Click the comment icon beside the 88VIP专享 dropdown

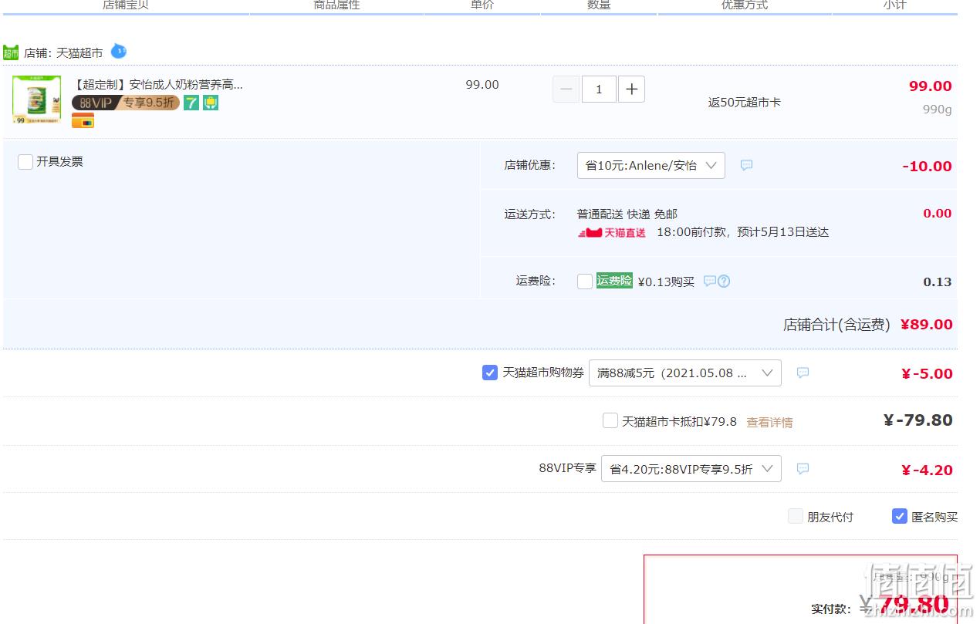(x=803, y=469)
